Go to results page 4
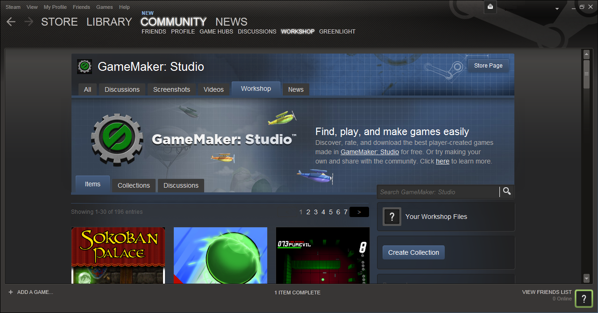 click(323, 212)
